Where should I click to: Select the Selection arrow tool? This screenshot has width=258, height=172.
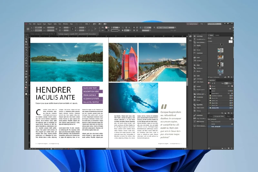[26, 36]
